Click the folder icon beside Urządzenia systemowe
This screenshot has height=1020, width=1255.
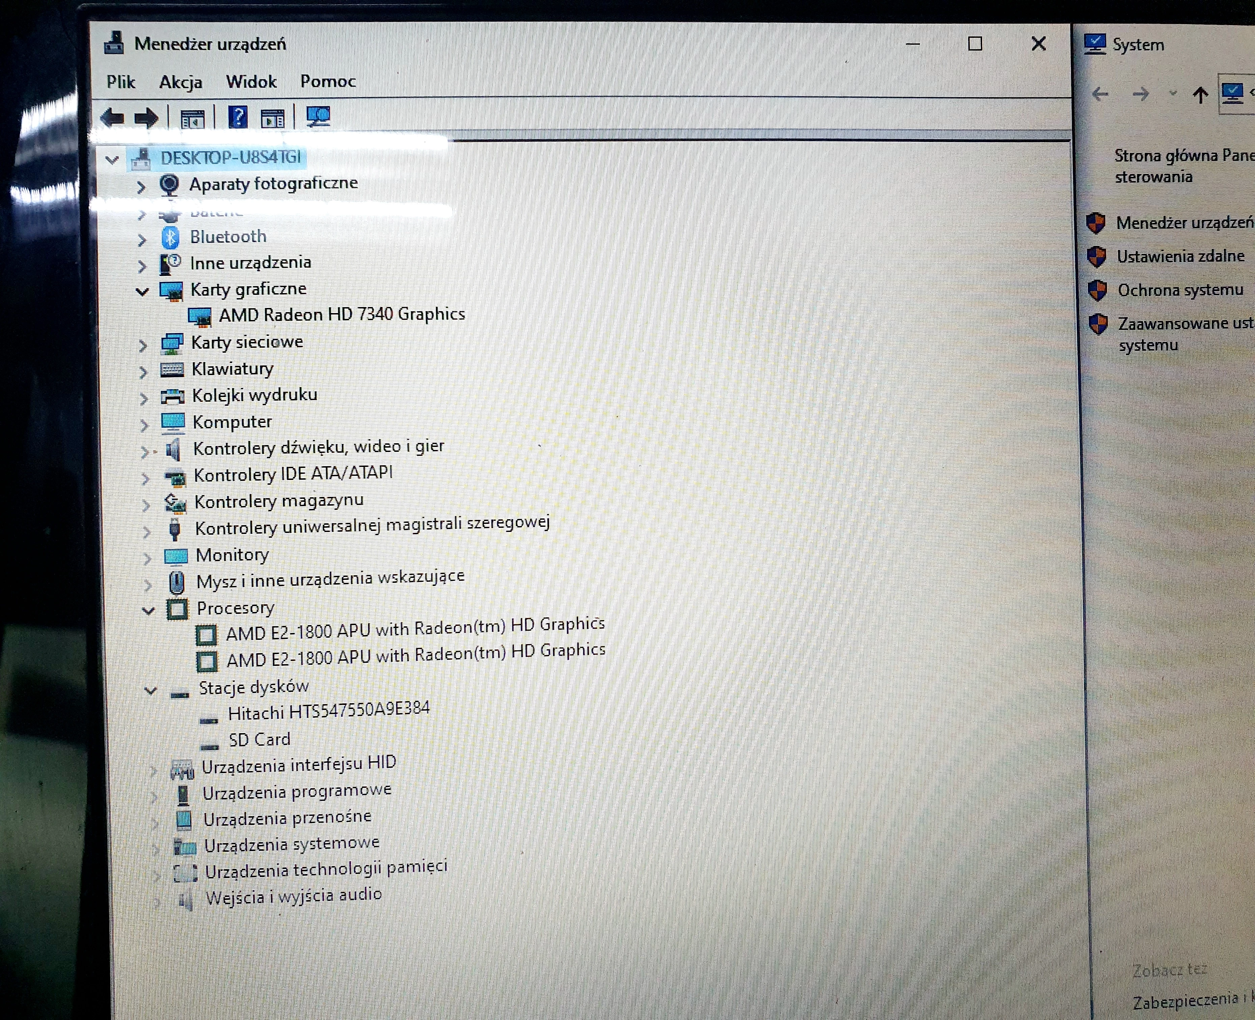point(185,846)
